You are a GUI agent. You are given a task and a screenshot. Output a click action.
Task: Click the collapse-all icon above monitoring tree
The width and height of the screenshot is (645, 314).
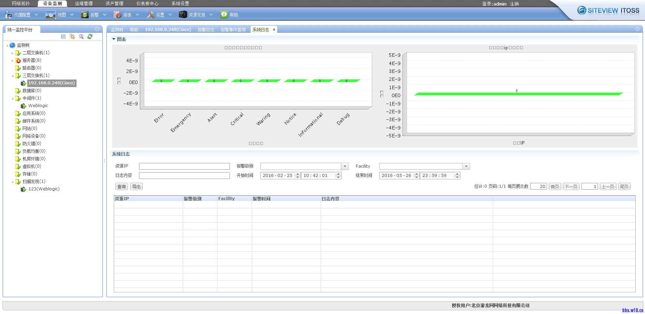pyautogui.click(x=63, y=36)
